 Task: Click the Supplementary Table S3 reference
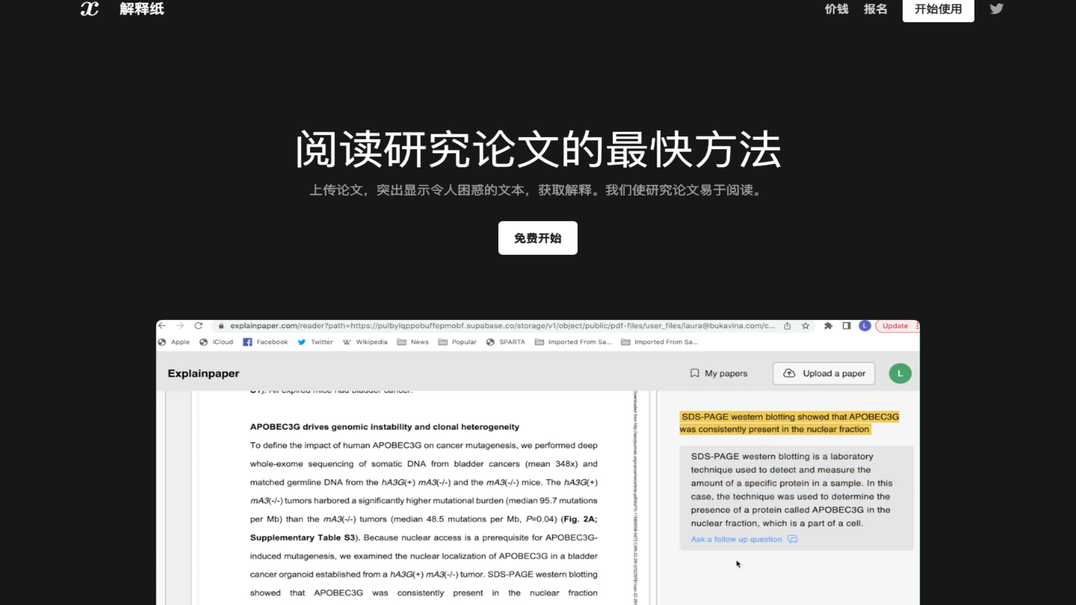(305, 538)
